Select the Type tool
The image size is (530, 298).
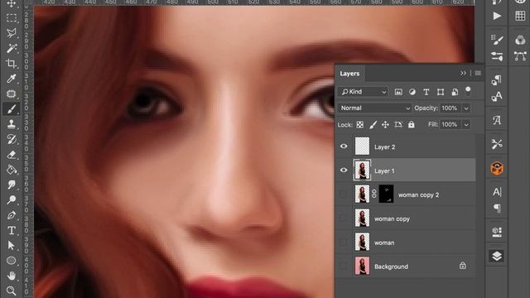coord(12,230)
